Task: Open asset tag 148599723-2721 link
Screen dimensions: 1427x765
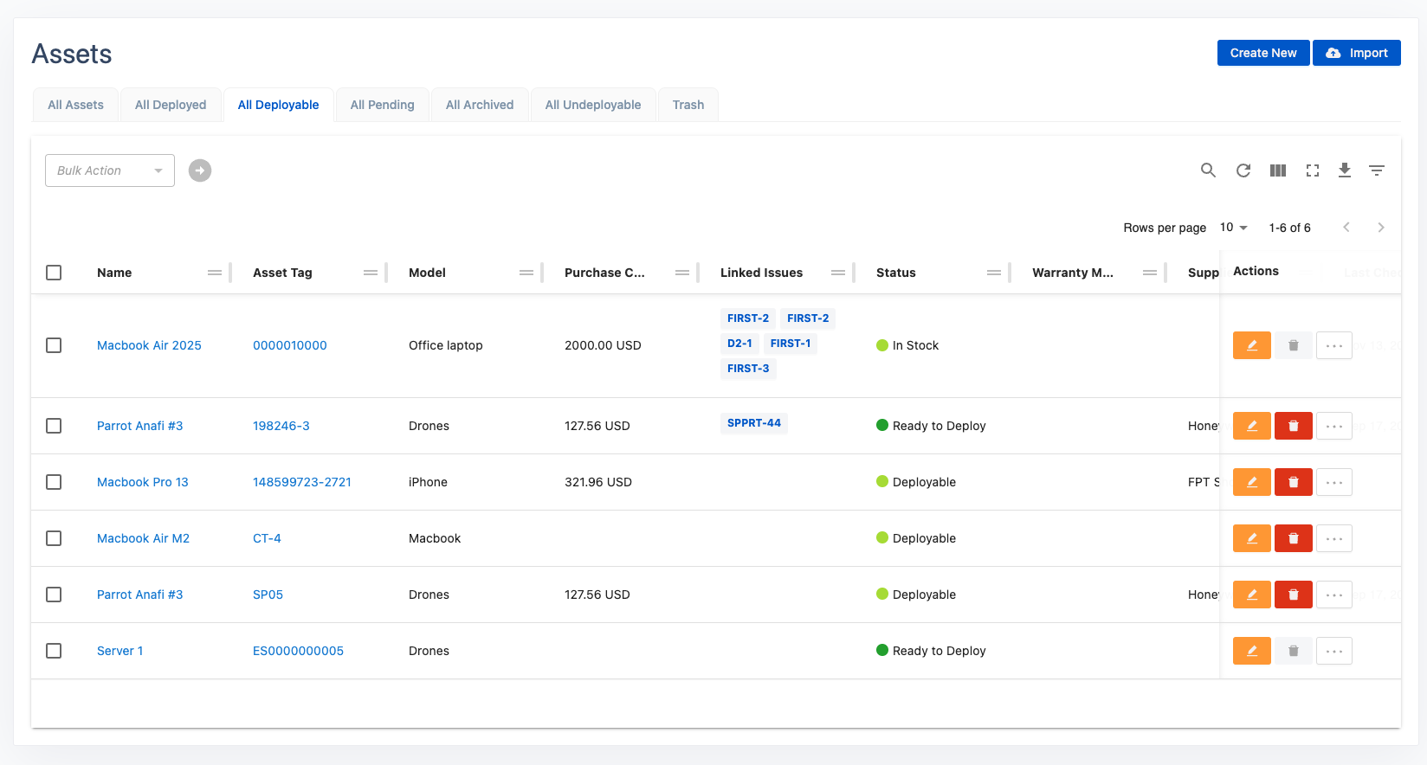Action: coord(302,482)
